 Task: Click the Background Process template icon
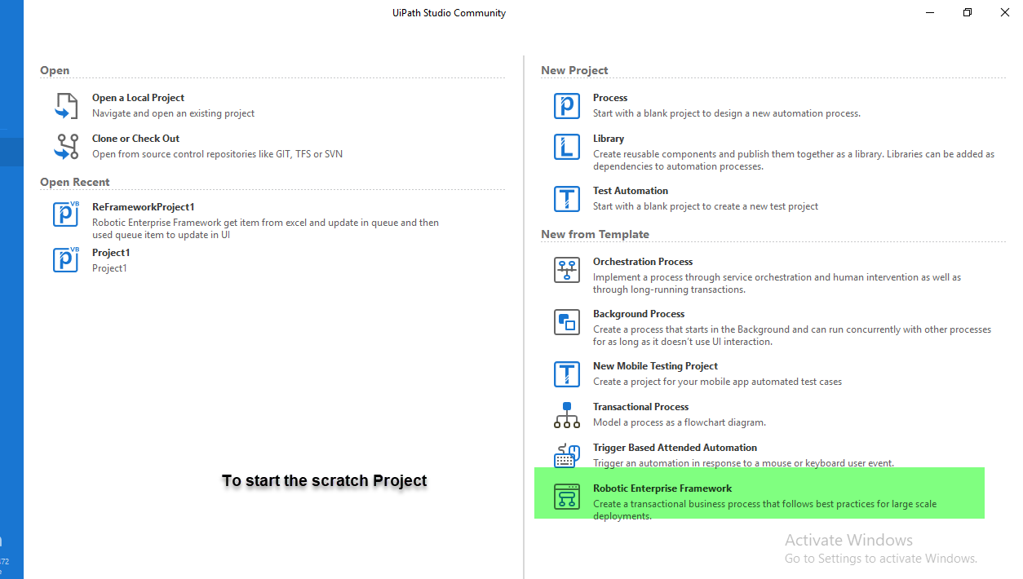[x=566, y=322]
